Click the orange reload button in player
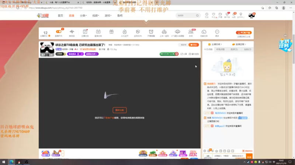Viewport: 295px width, 165px height. [119, 110]
